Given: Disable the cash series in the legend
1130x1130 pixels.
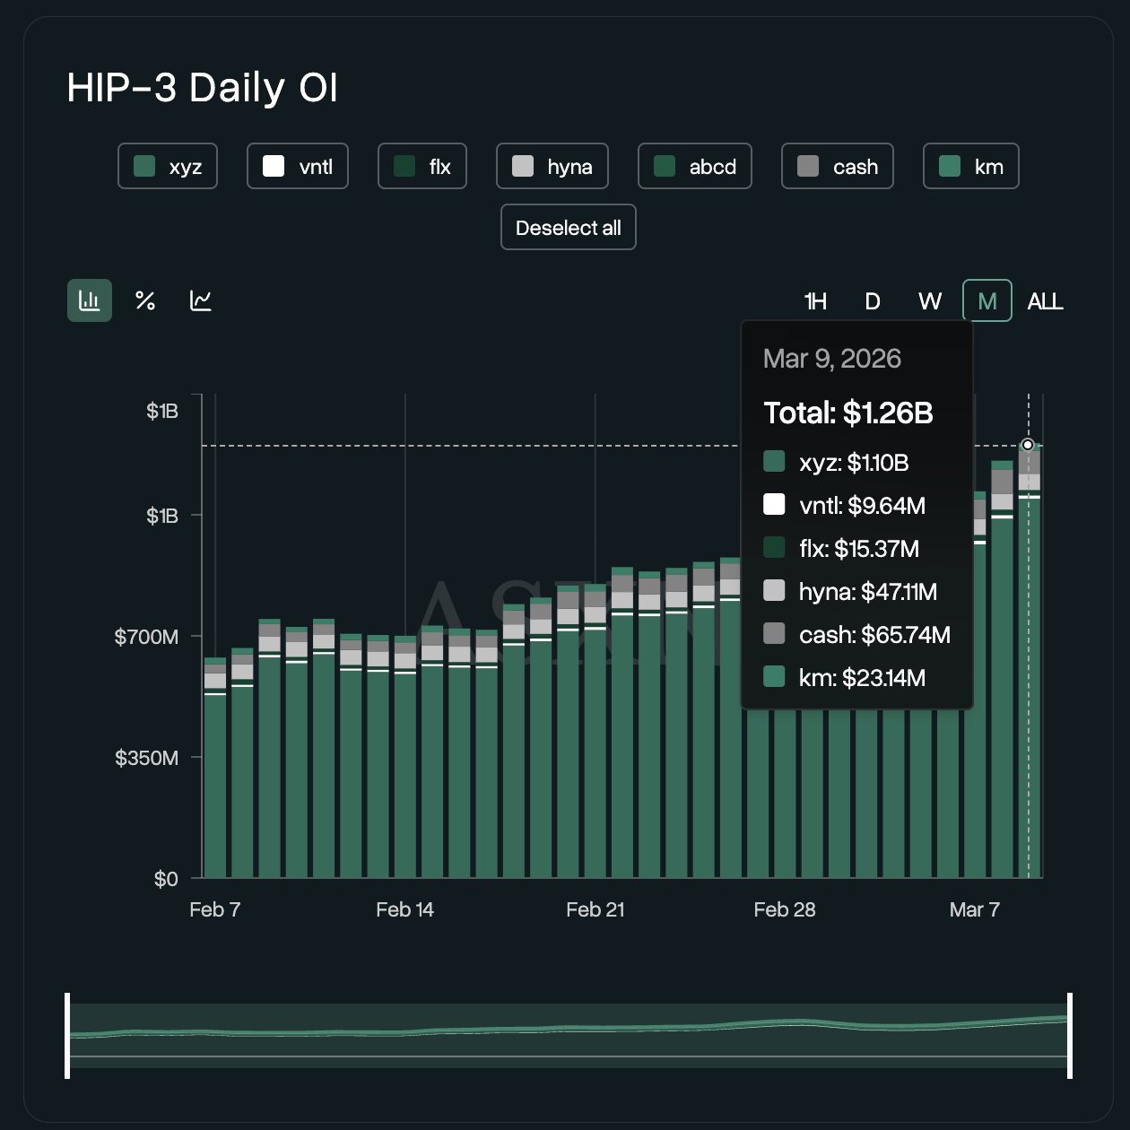Looking at the screenshot, I should point(837,166).
